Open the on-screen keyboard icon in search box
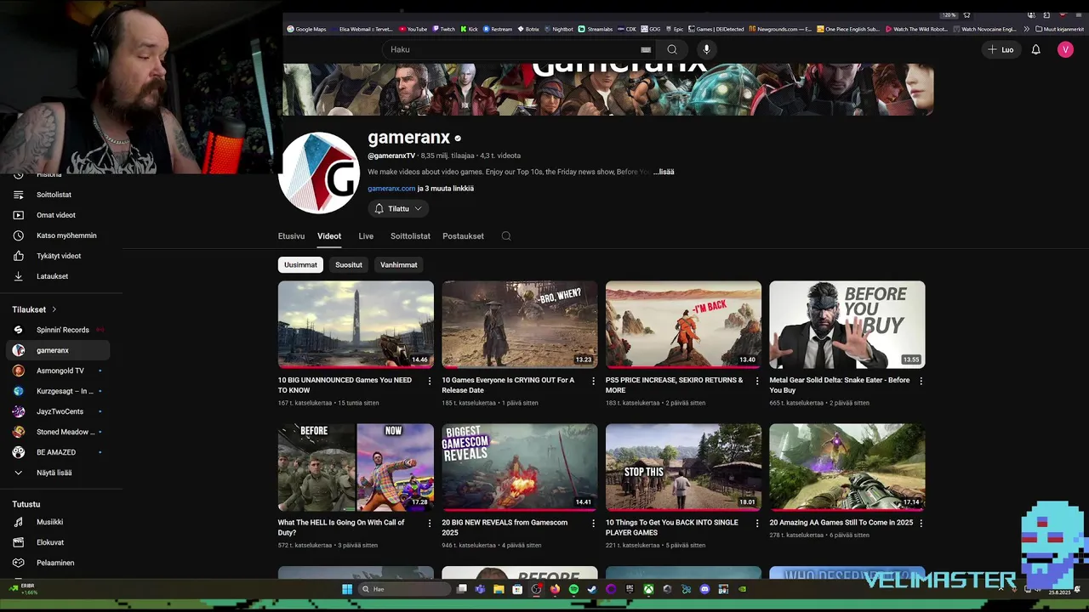This screenshot has width=1089, height=612. click(646, 49)
